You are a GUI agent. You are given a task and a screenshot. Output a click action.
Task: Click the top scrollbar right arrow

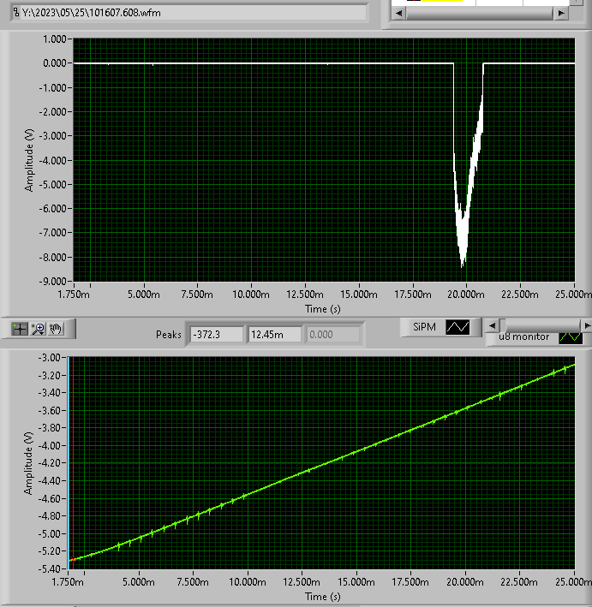561,13
